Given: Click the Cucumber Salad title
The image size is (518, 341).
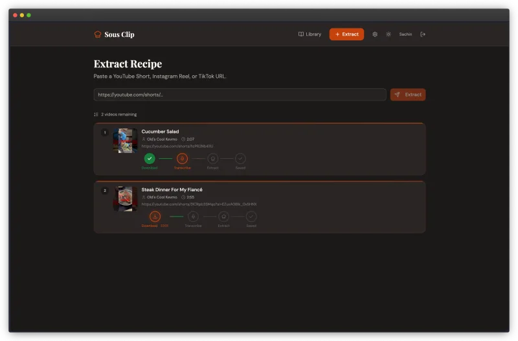Looking at the screenshot, I should pyautogui.click(x=160, y=132).
